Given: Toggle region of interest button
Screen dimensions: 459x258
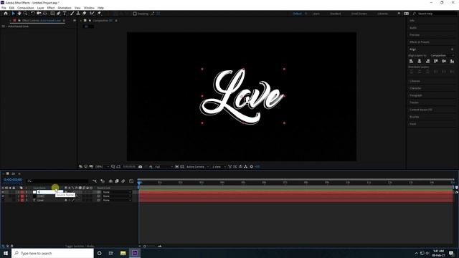Looking at the screenshot, I should pyautogui.click(x=177, y=166).
